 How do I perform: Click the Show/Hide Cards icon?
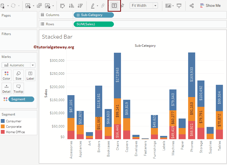tap(168, 6)
